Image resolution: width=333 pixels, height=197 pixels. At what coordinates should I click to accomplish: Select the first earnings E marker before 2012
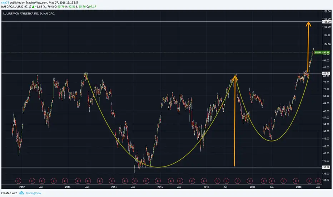coord(18,181)
